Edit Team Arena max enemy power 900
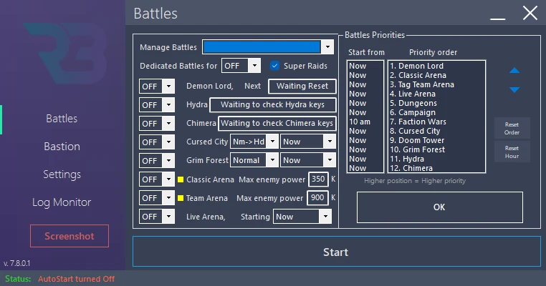The width and height of the screenshot is (546, 286). pyautogui.click(x=317, y=198)
